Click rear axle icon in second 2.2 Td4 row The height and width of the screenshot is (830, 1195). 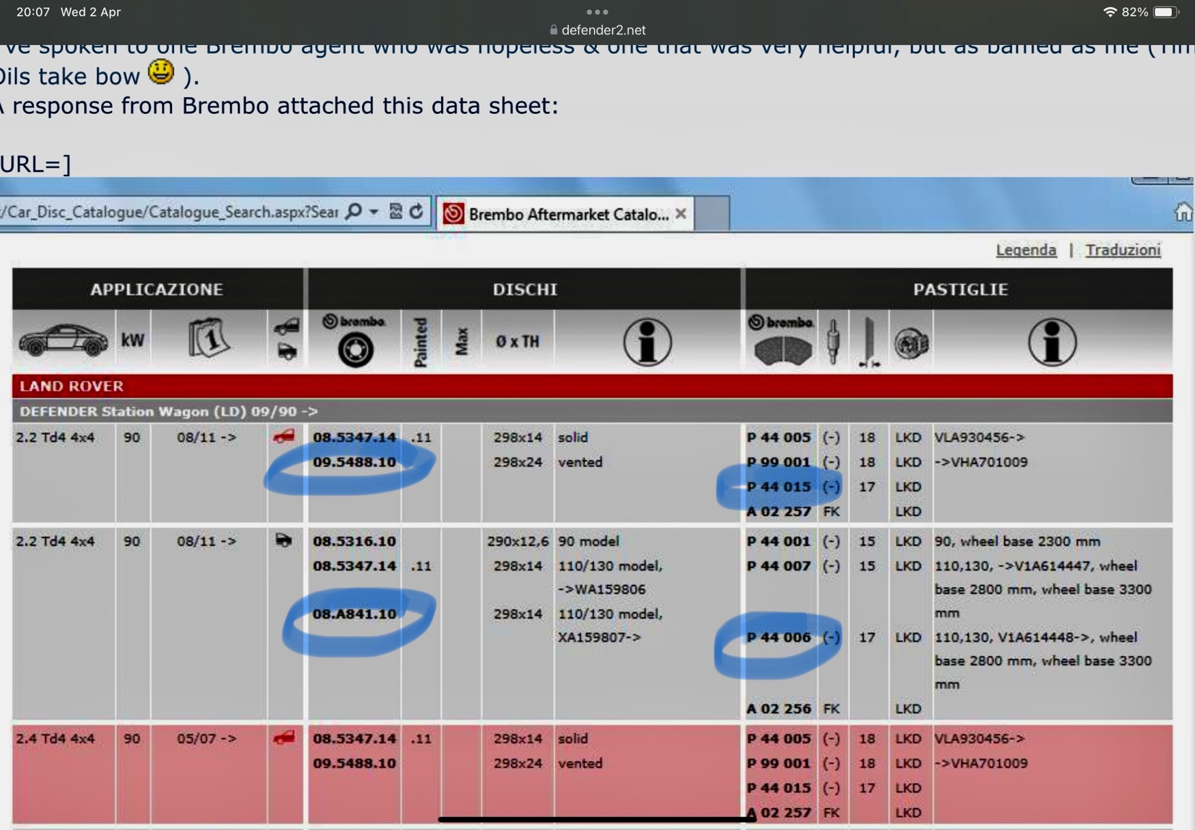coord(283,541)
